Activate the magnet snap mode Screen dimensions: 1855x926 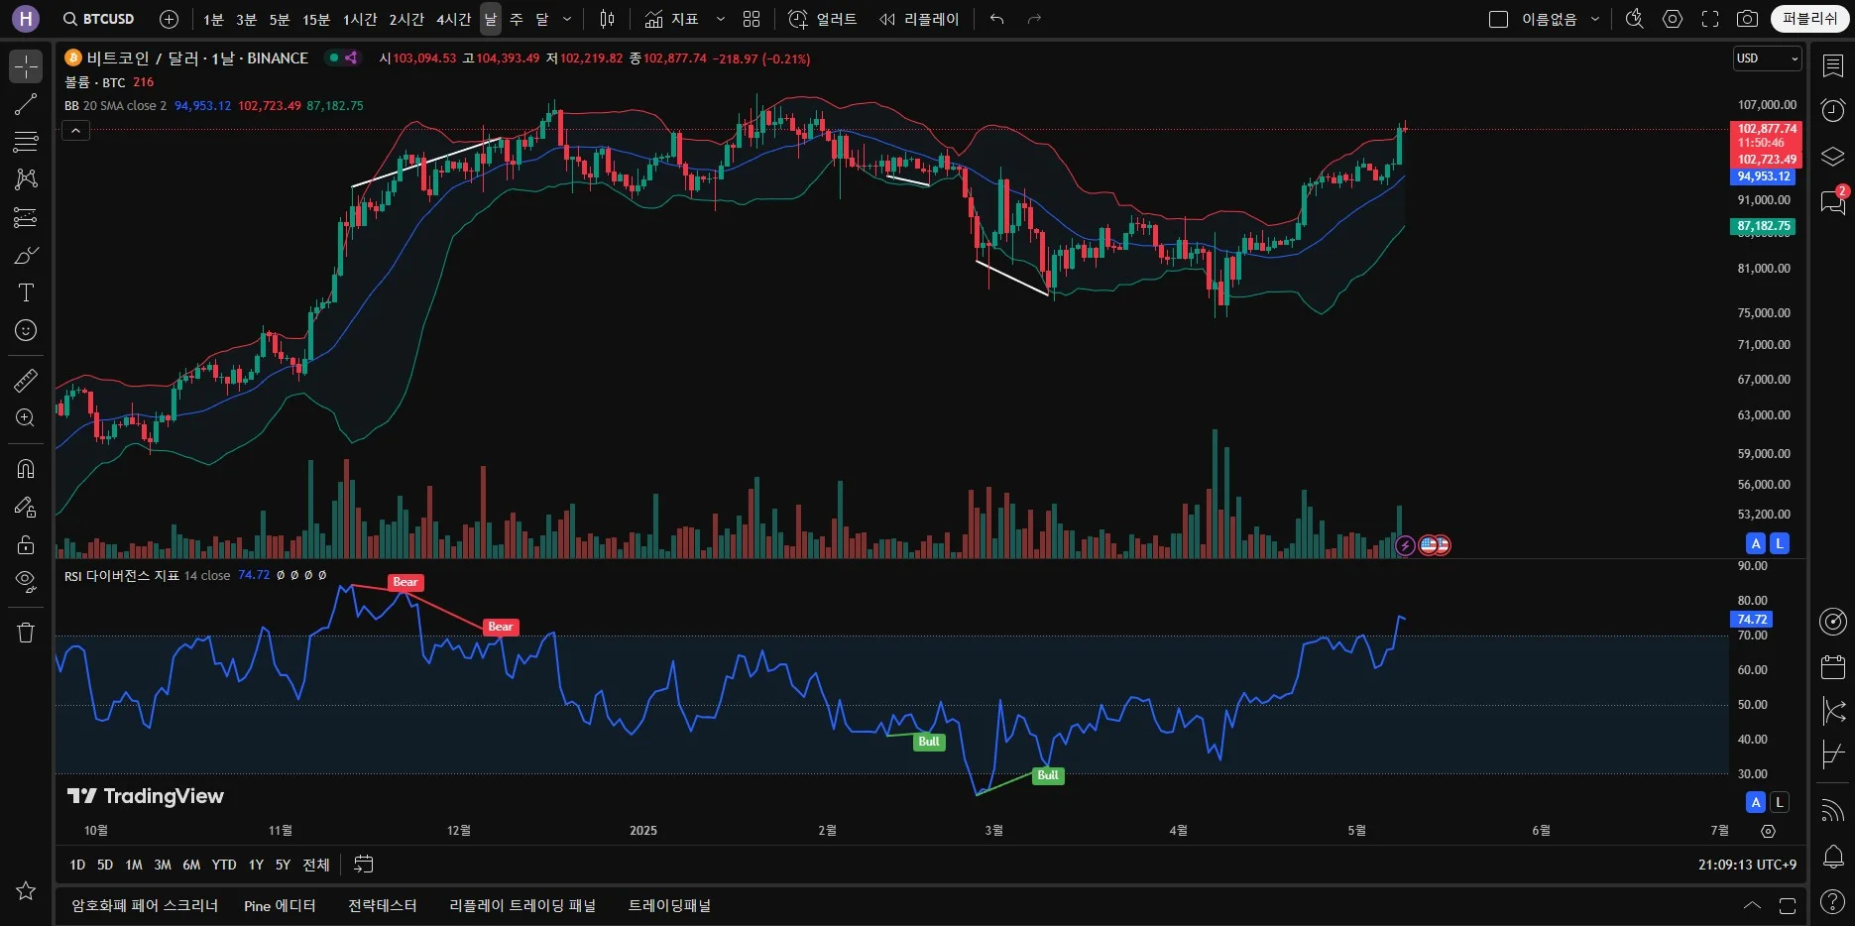click(x=26, y=468)
